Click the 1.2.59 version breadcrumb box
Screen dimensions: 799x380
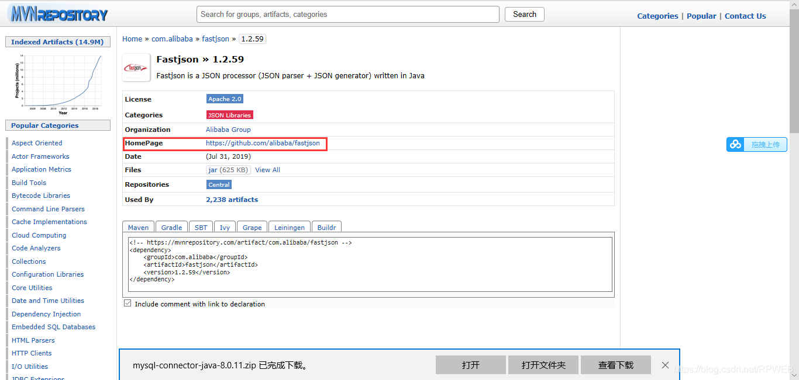[253, 39]
